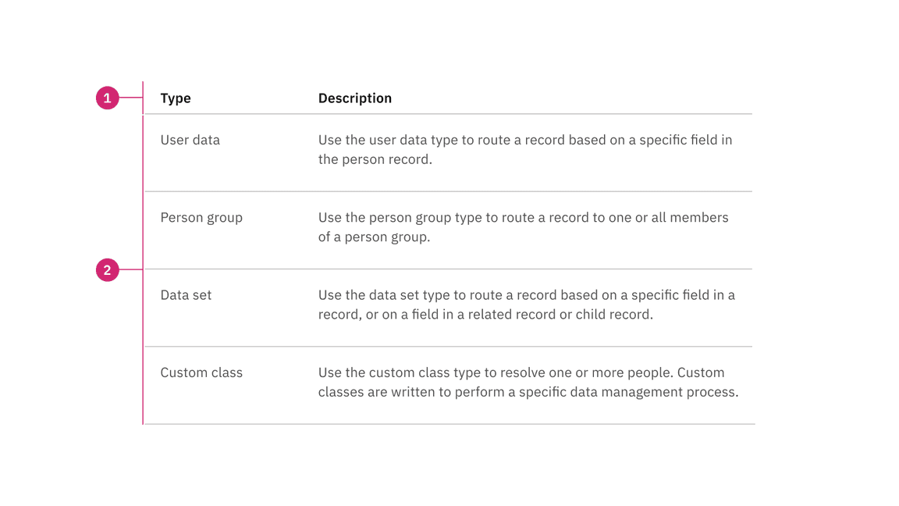The width and height of the screenshot is (899, 506).
Task: Click the User data type cell
Action: point(190,140)
